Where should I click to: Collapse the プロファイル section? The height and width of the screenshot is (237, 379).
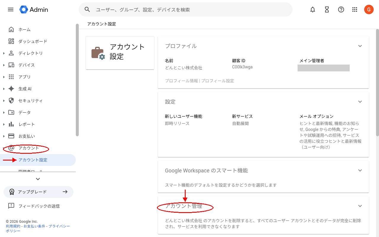point(360,46)
